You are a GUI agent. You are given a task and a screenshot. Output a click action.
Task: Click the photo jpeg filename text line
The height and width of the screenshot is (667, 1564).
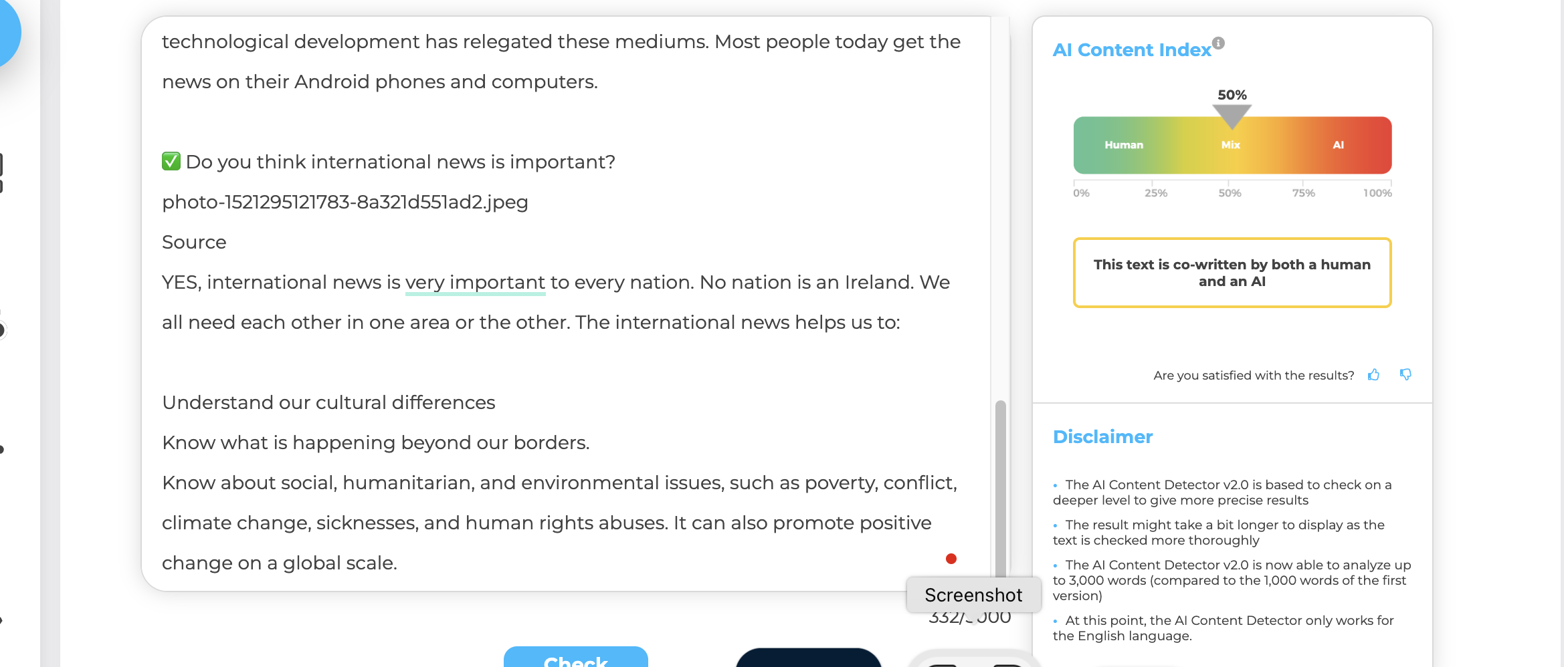(x=345, y=202)
